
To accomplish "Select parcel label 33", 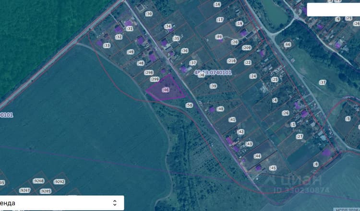I will [x=107, y=46].
